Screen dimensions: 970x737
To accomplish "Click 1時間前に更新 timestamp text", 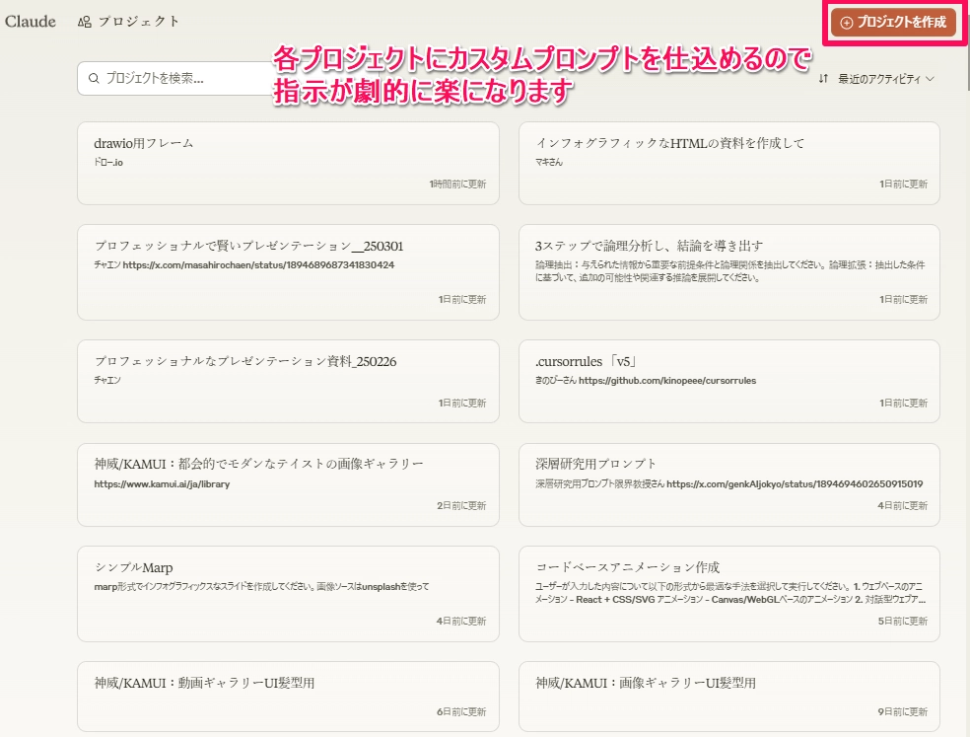I will pos(457,184).
